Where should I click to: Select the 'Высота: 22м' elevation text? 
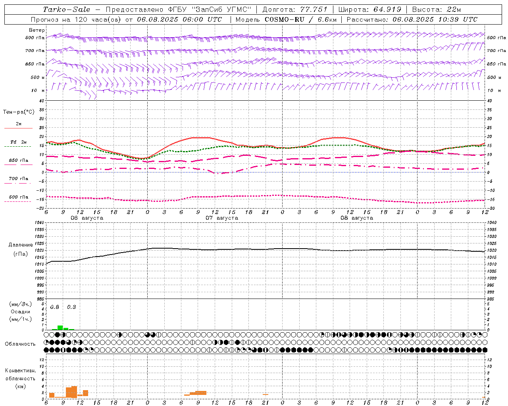coord(437,10)
